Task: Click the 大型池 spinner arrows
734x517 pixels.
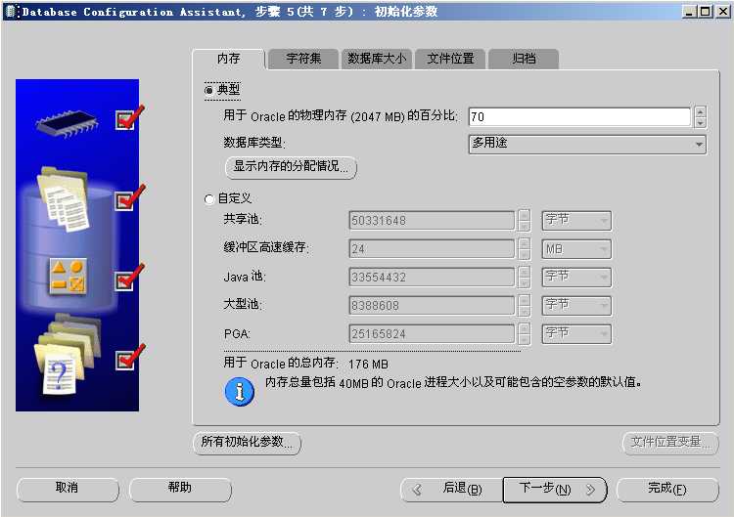Action: coord(525,306)
